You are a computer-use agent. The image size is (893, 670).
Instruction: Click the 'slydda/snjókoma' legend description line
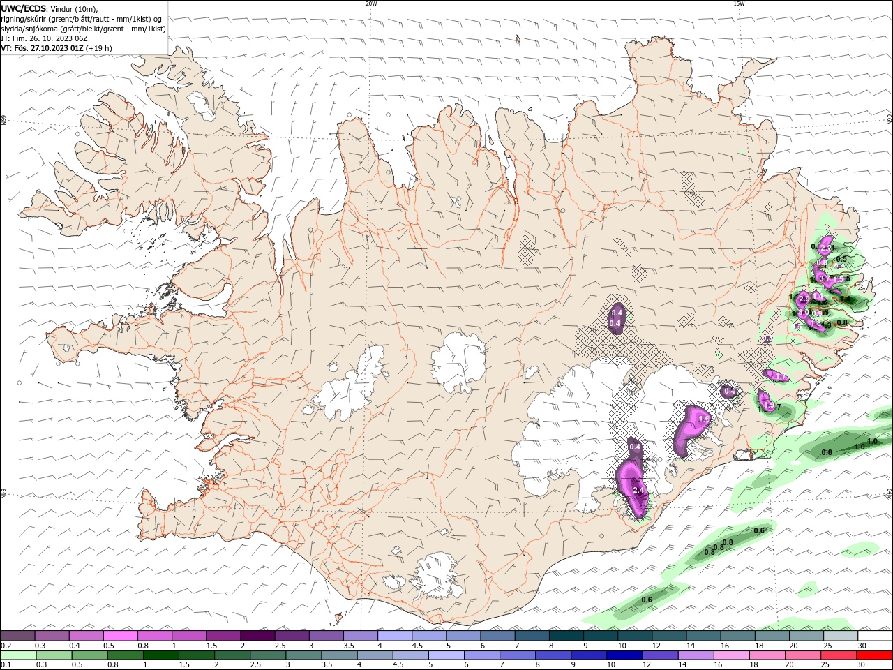[83, 29]
